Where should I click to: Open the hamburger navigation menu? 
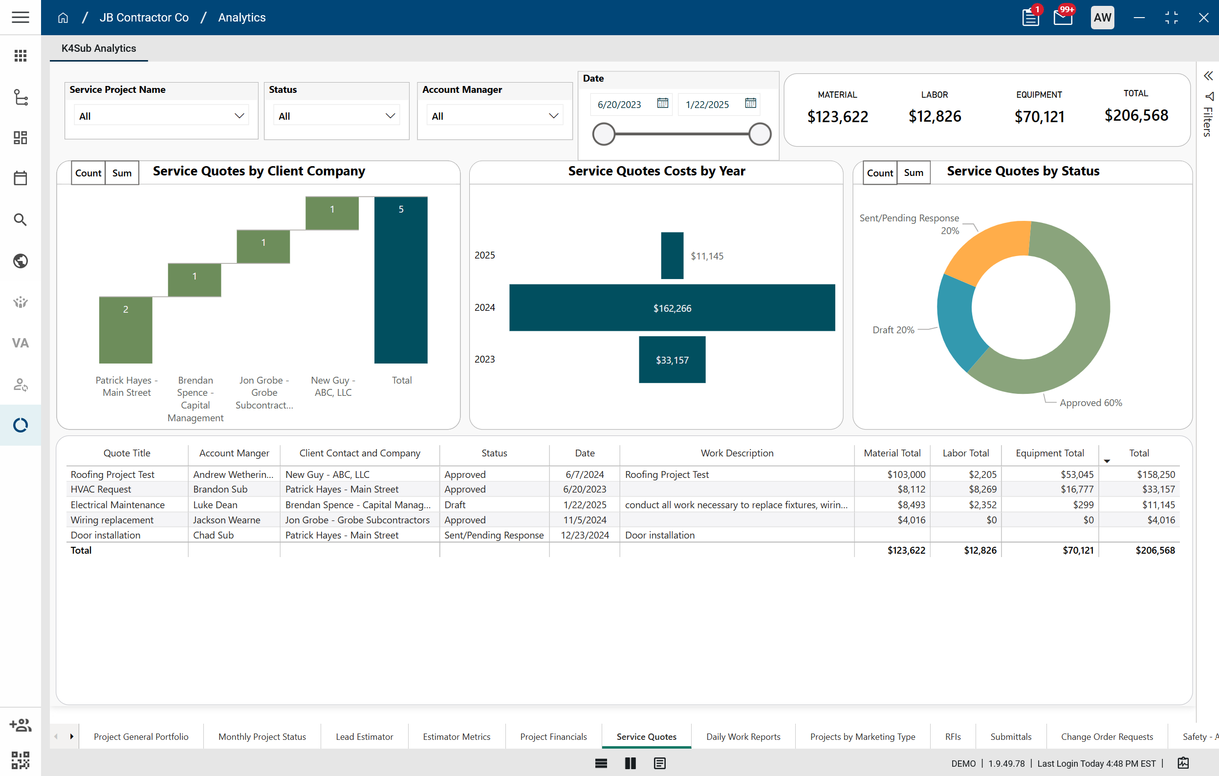coord(20,17)
